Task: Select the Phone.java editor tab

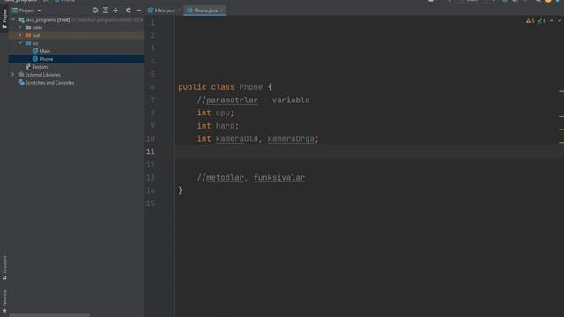Action: (x=205, y=11)
